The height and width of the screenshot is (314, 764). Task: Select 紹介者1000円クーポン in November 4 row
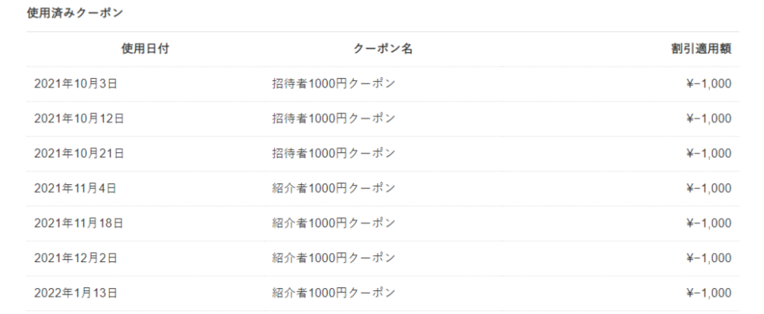[x=333, y=188]
